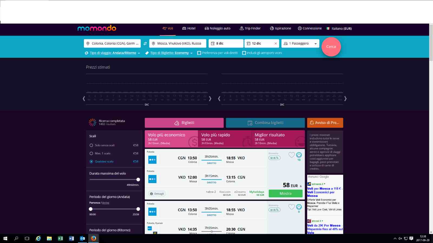The height and width of the screenshot is (243, 433).
Task: Open Avviso di Prezzo alert button
Action: pyautogui.click(x=325, y=123)
